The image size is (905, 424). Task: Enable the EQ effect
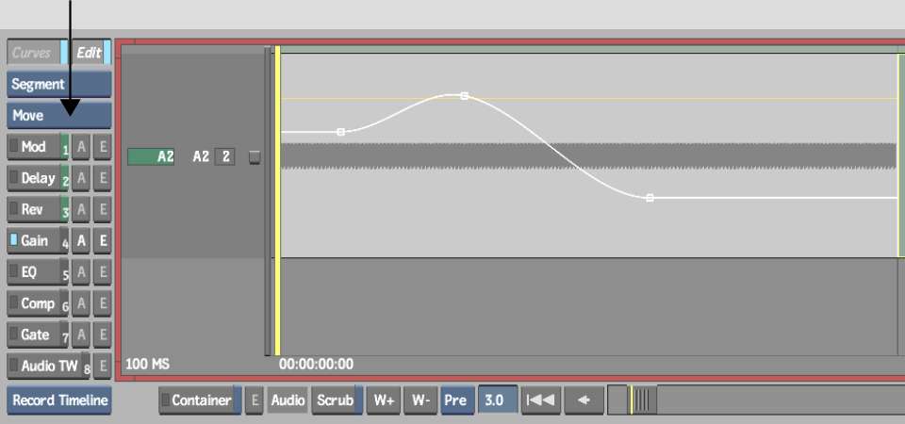tap(34, 272)
